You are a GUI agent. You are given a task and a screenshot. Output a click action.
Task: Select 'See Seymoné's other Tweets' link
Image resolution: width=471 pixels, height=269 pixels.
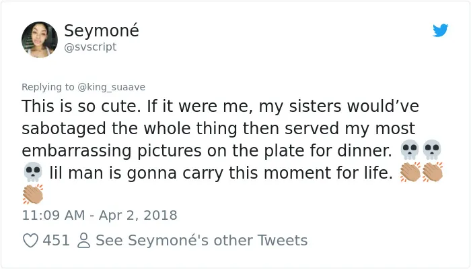[x=202, y=241]
